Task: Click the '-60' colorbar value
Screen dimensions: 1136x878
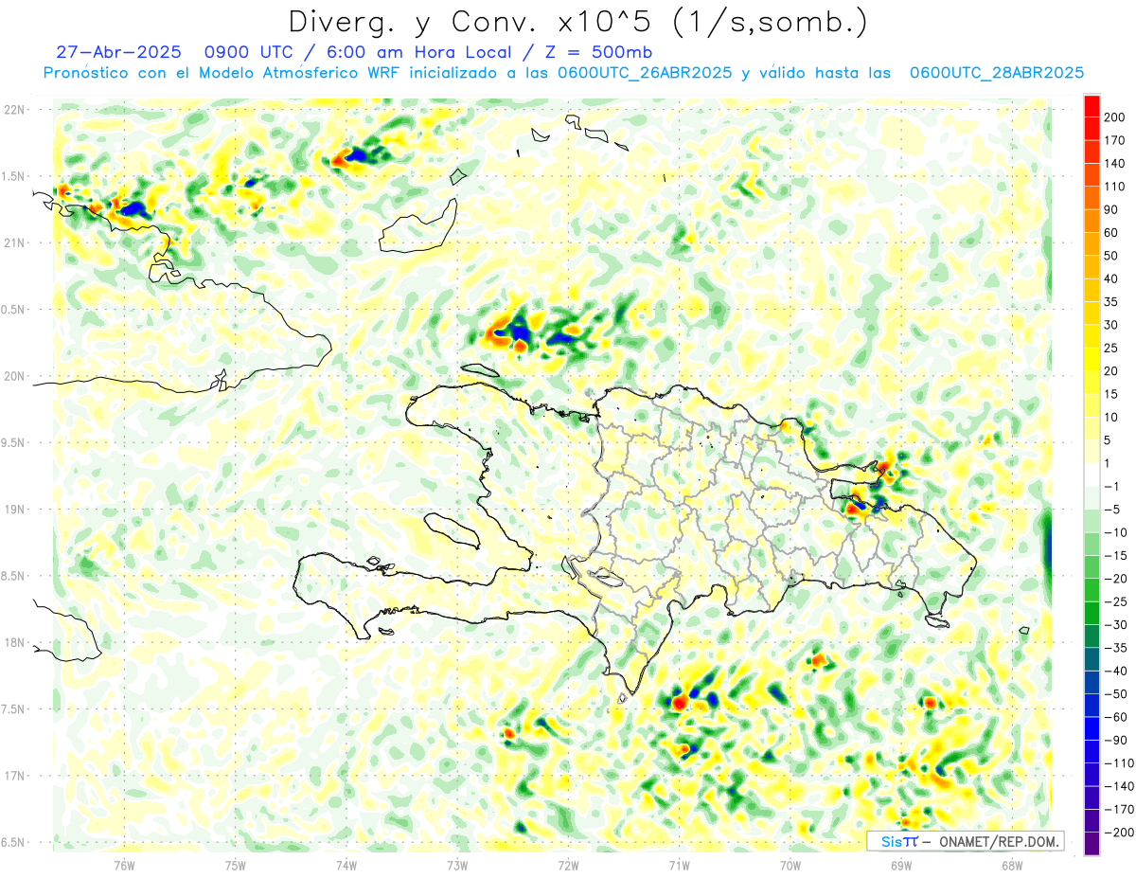Action: [1116, 717]
